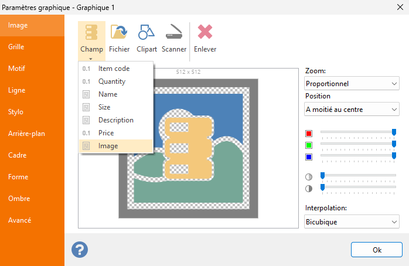The width and height of the screenshot is (409, 266).
Task: Expand the Interpolation Bicubique dropdown
Action: [x=352, y=221]
